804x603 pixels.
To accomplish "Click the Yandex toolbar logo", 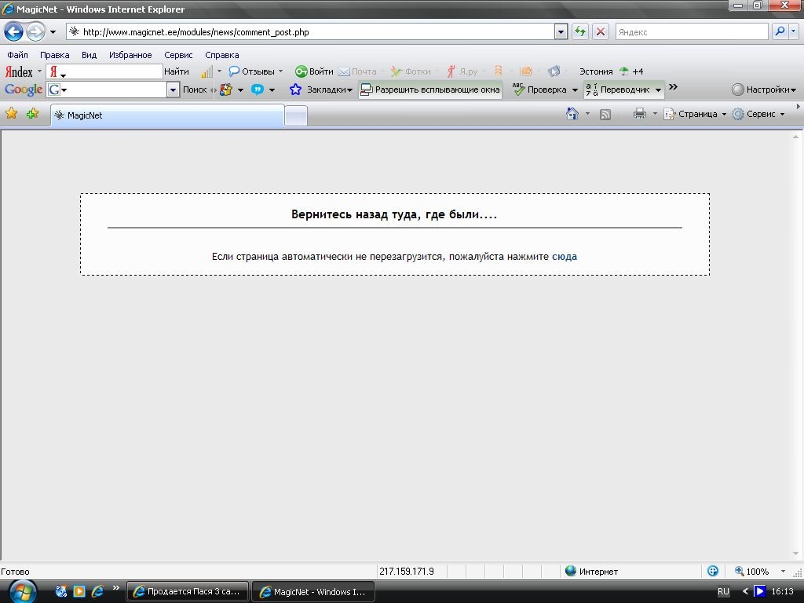I will [x=19, y=71].
